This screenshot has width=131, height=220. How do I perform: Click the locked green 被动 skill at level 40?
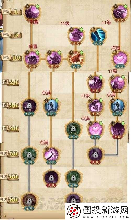point(73,130)
